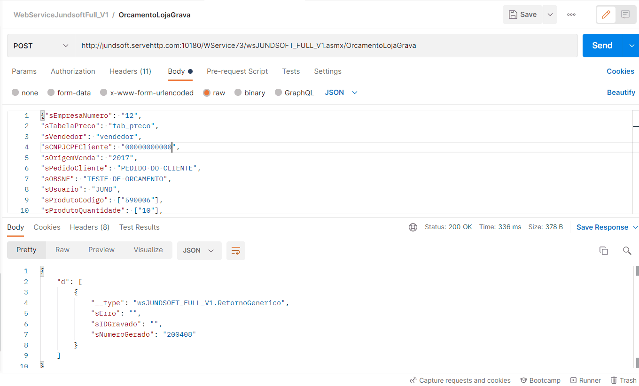
Task: Open the Trash in the status bar
Action: (623, 380)
